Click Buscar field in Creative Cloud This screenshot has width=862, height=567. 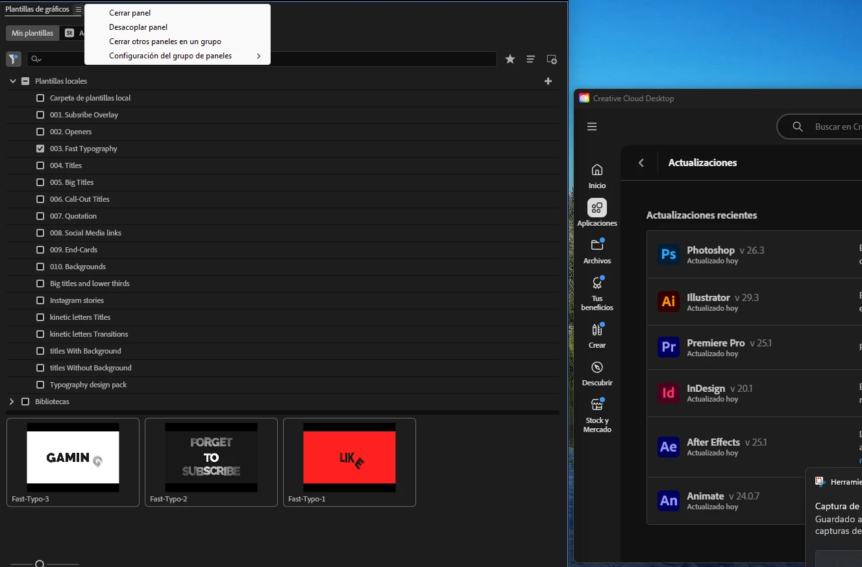(820, 127)
